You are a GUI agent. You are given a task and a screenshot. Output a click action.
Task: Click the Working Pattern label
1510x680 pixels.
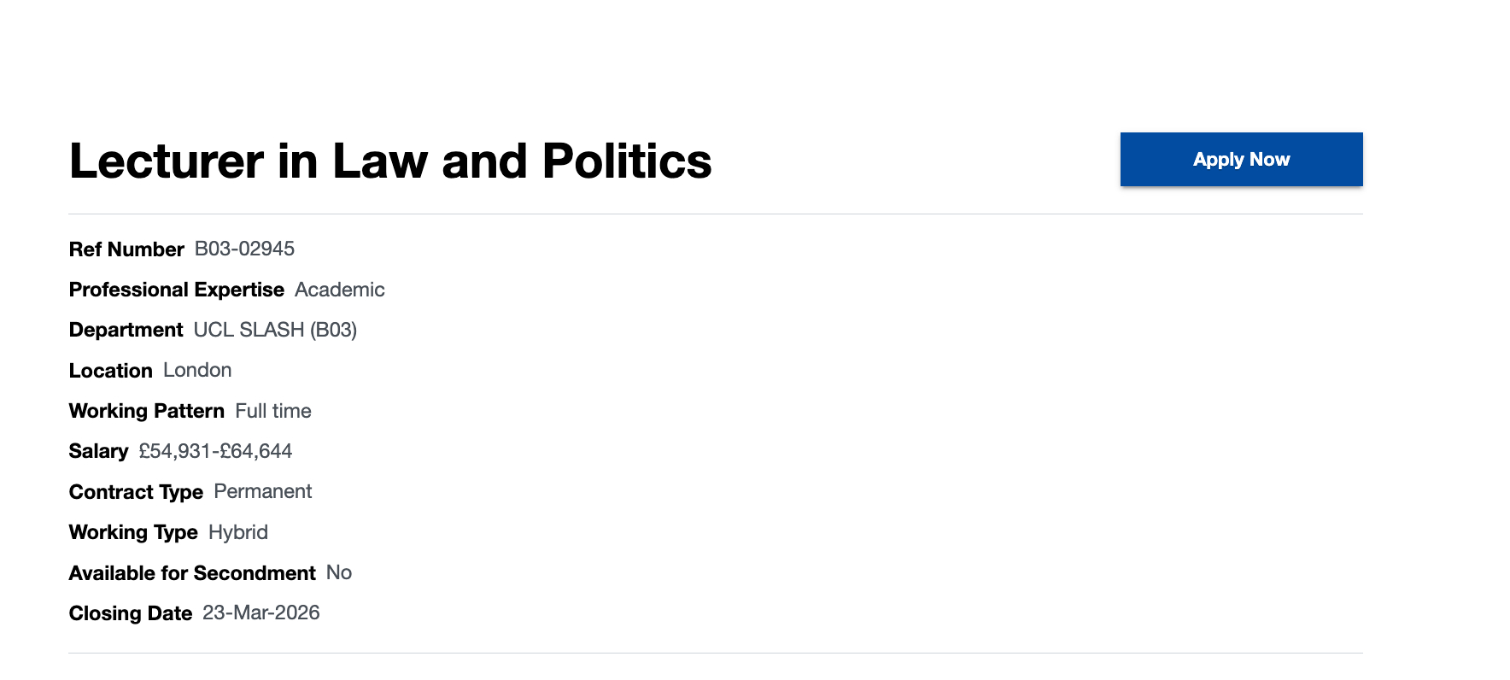pos(146,411)
